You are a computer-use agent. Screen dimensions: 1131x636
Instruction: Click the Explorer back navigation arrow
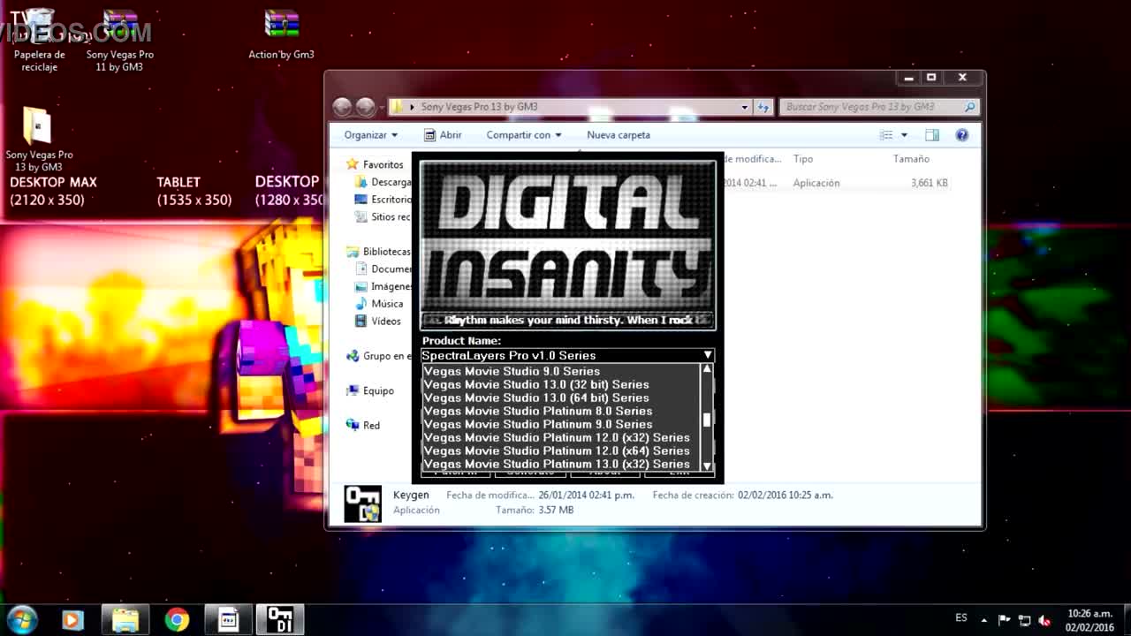pyautogui.click(x=343, y=107)
